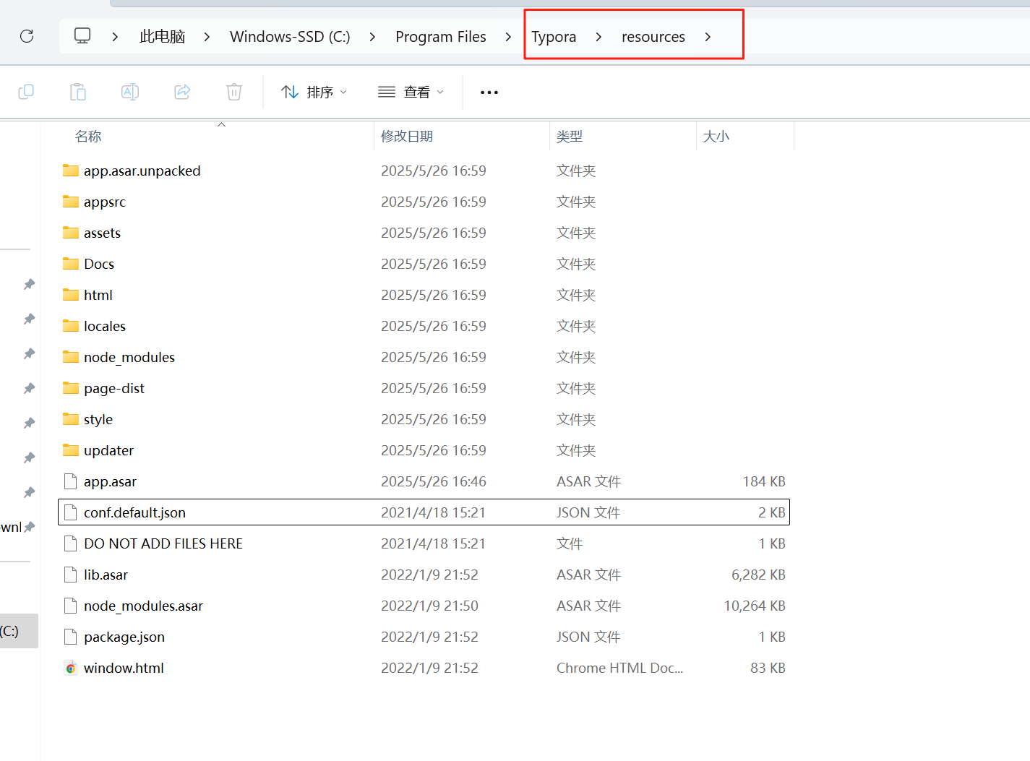Click folder icon of updater row
Image resolution: width=1030 pixels, height=761 pixels.
(70, 450)
